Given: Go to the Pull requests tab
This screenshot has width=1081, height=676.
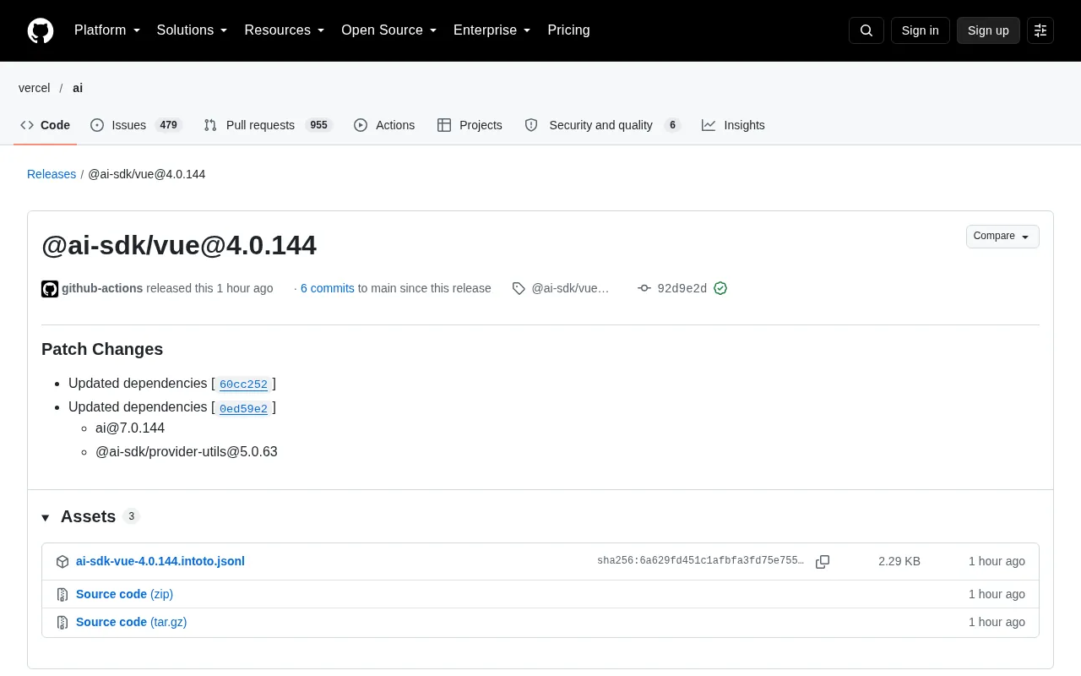Looking at the screenshot, I should (269, 125).
